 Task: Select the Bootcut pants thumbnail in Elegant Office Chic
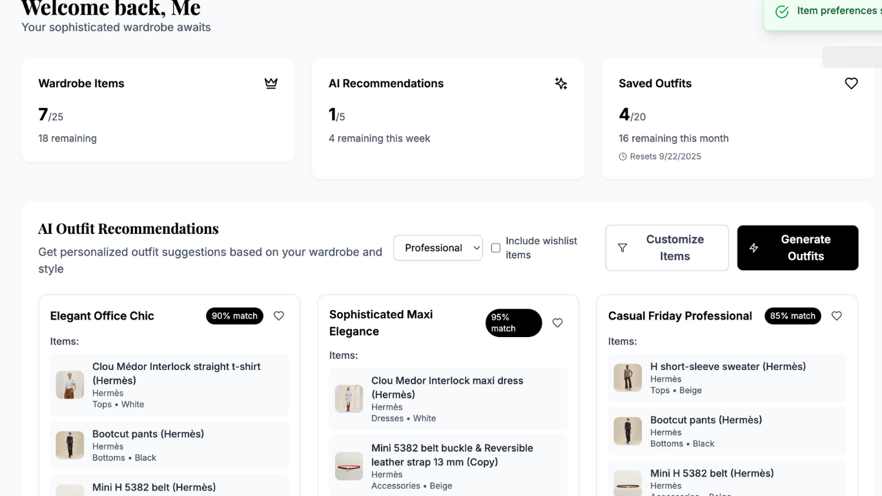pyautogui.click(x=70, y=445)
